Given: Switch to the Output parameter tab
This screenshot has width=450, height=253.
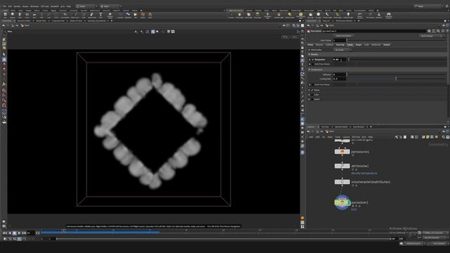Looking at the screenshot, I should click(387, 45).
